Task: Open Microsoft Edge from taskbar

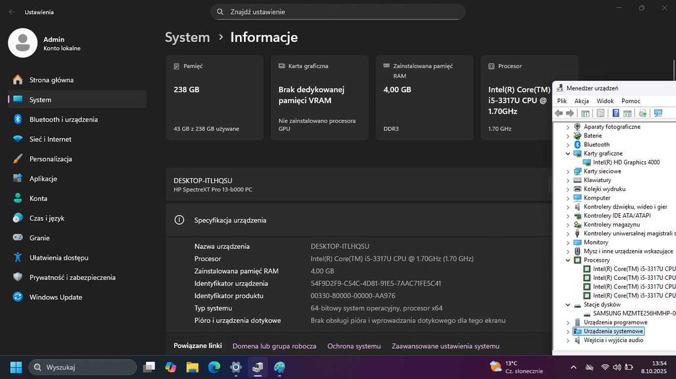Action: click(x=214, y=368)
